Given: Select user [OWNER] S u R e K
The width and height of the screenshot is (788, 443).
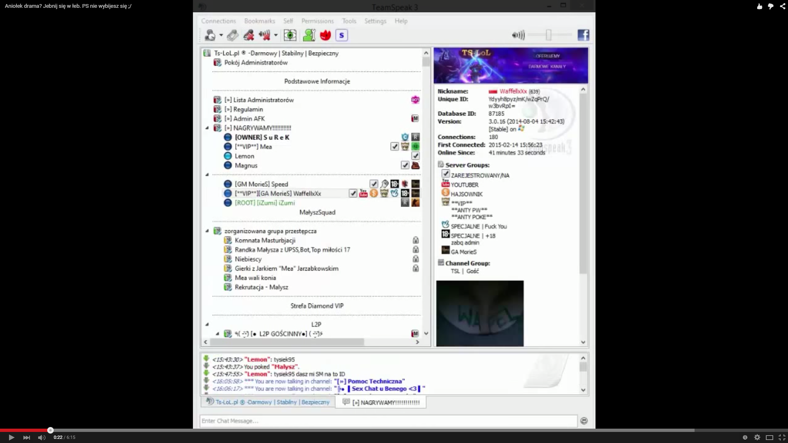Looking at the screenshot, I should (262, 137).
